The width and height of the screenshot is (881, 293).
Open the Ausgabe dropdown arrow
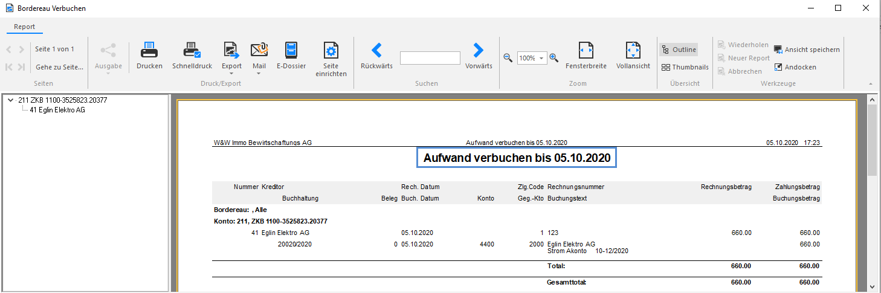coord(108,74)
